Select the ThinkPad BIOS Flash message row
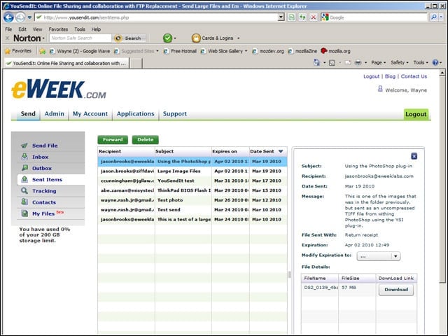448x336 pixels. coord(192,190)
